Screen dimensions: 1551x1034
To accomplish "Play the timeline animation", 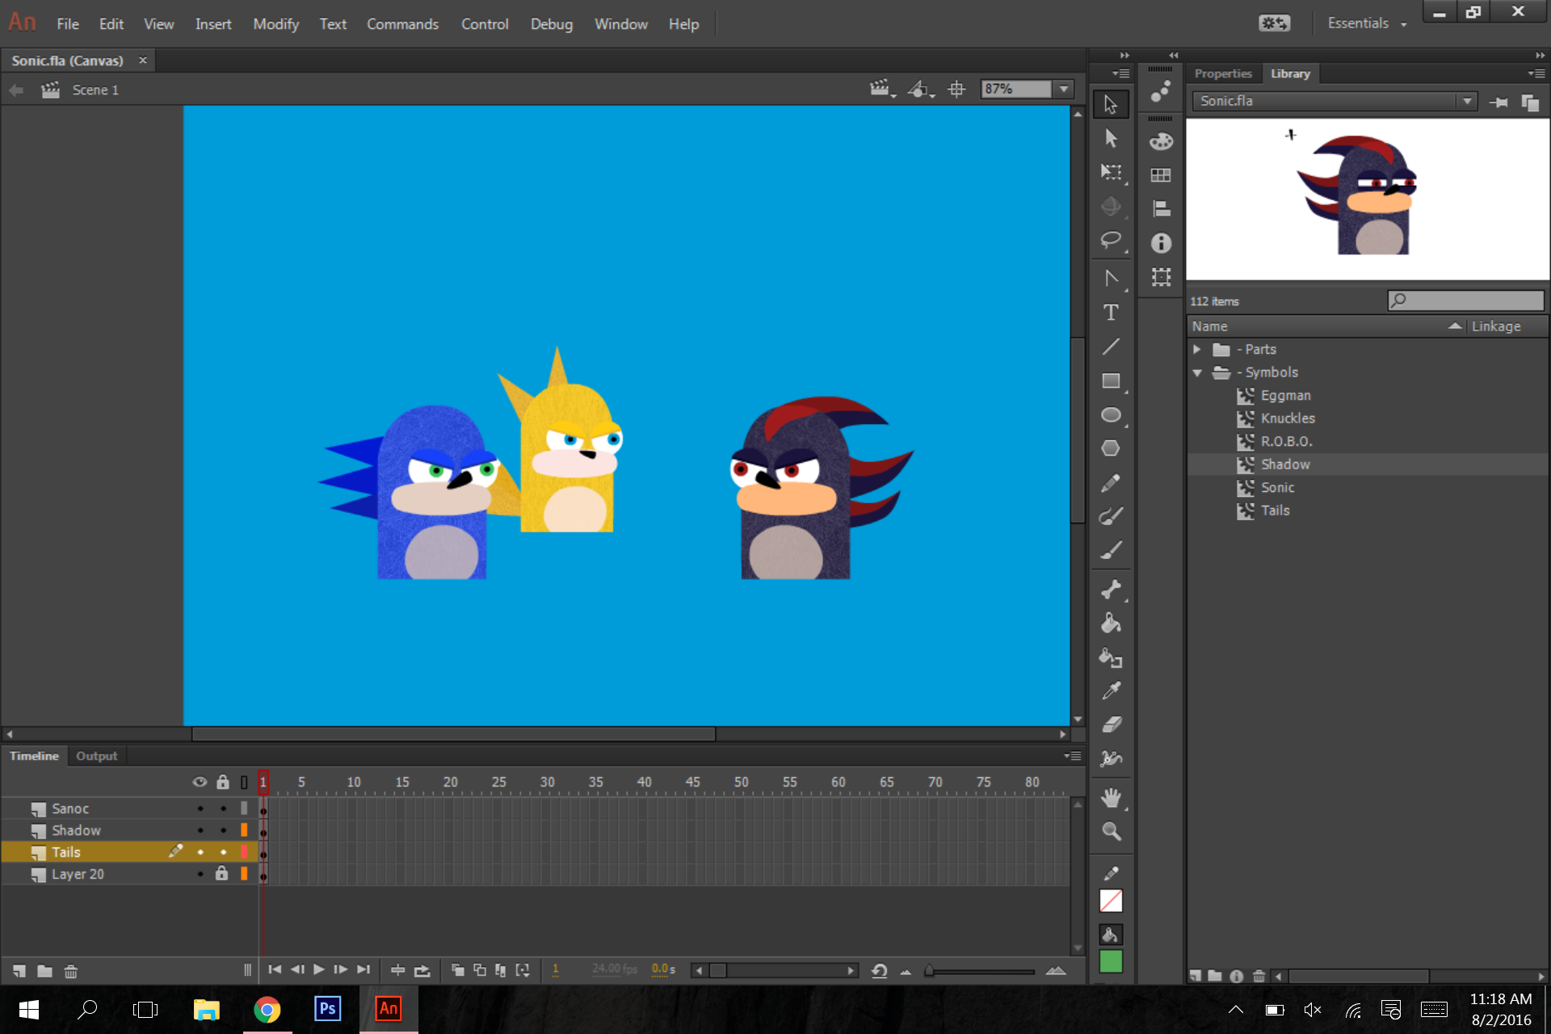I will click(319, 969).
